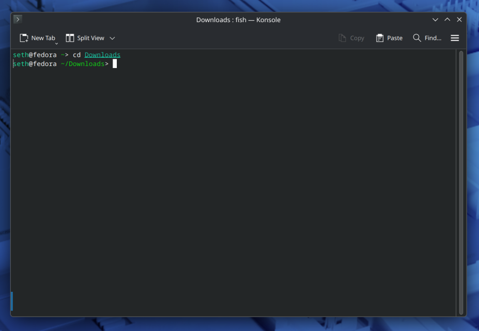
Task: Expand the Split View dropdown chevron
Action: coord(113,38)
